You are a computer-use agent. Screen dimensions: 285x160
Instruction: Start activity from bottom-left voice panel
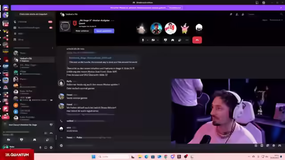34,140
